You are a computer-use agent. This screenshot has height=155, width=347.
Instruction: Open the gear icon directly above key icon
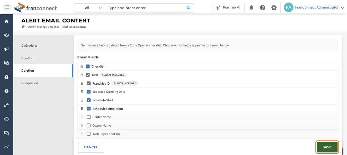pos(6,91)
